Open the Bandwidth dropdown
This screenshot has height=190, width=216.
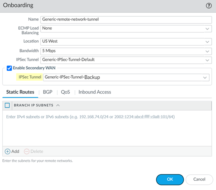point(207,51)
